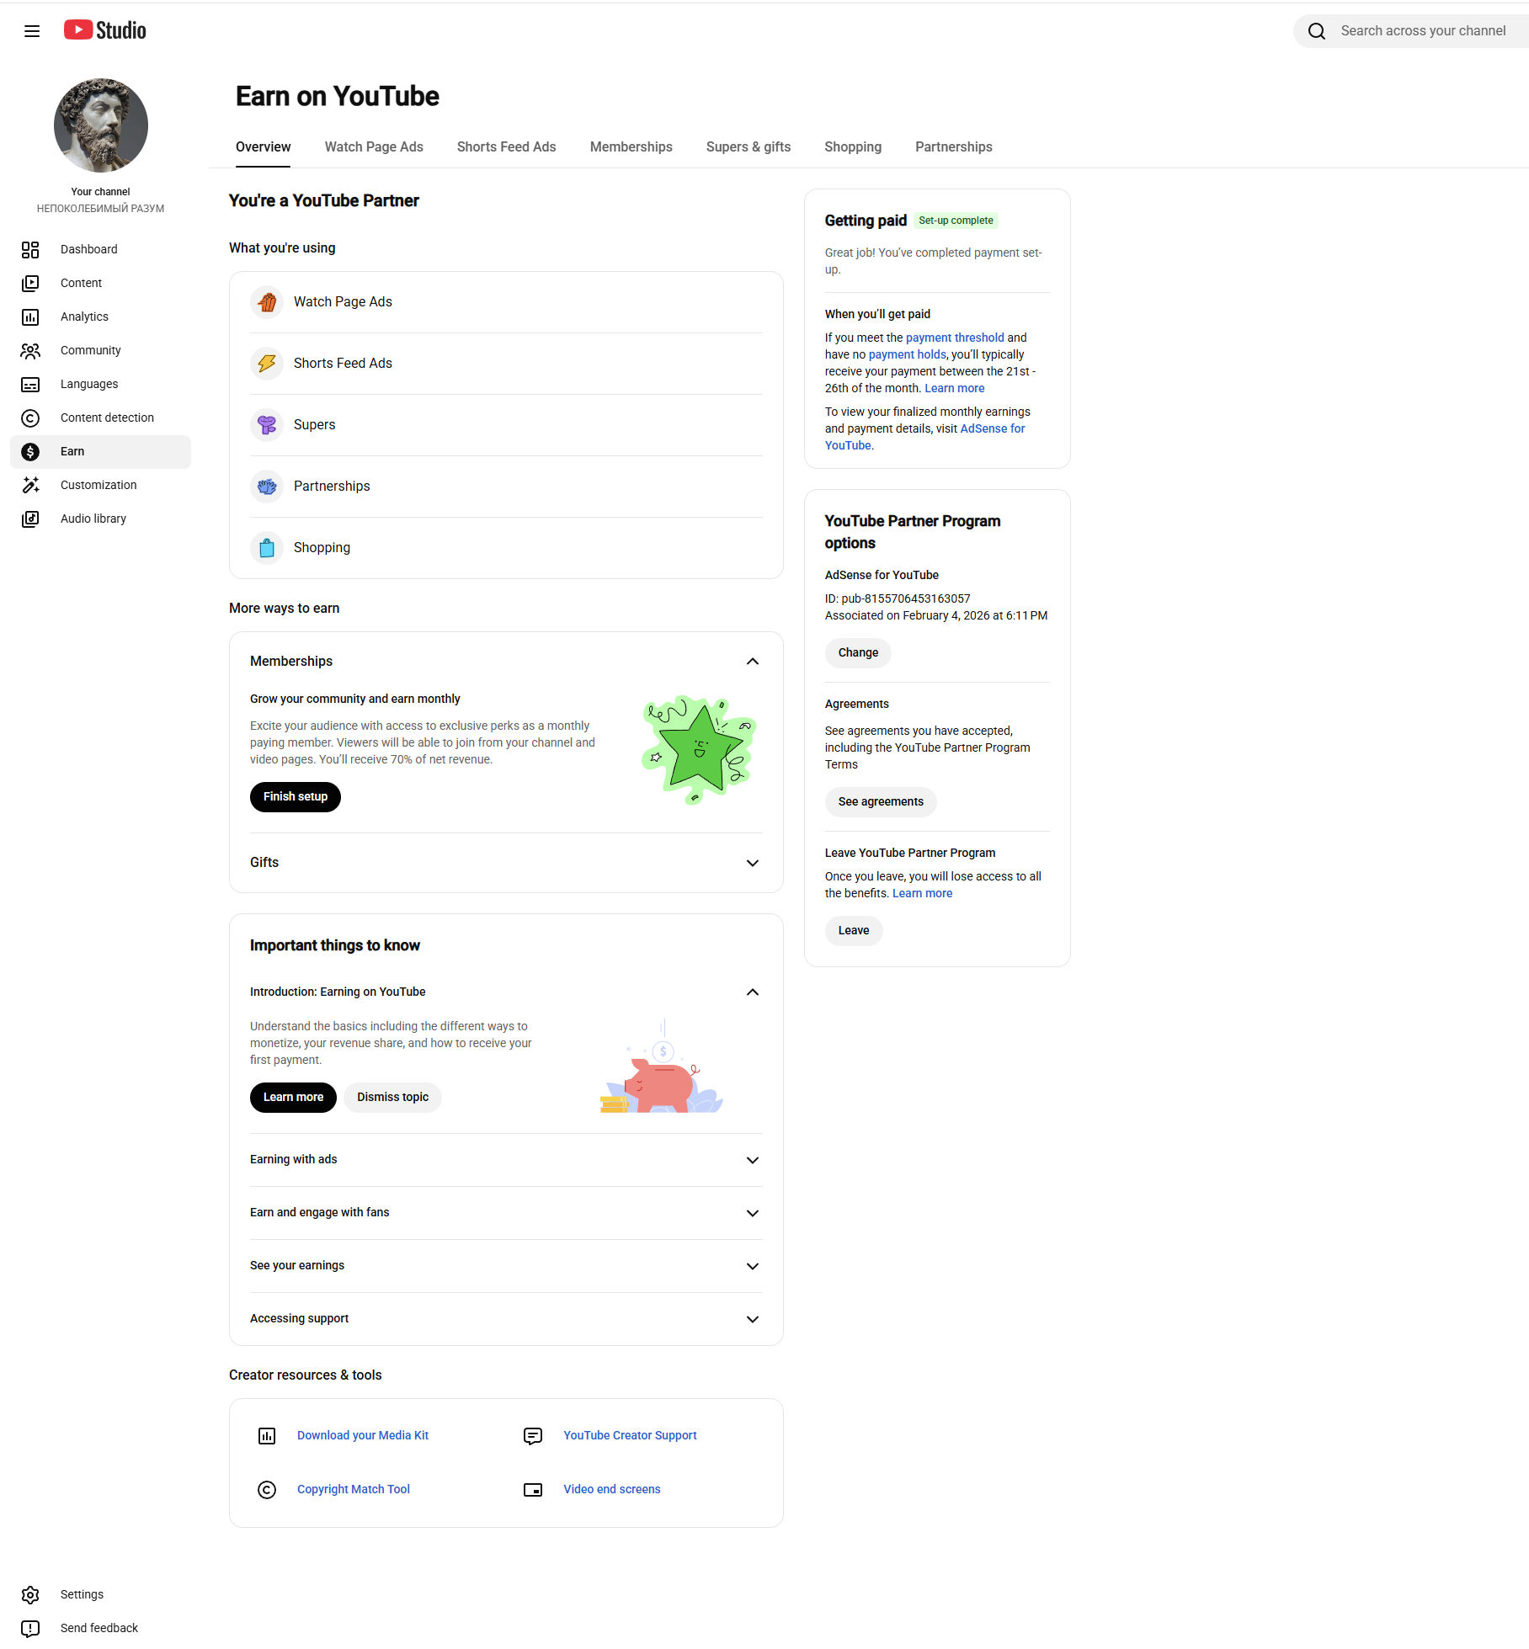Open the Supers & gifts tab
The height and width of the screenshot is (1649, 1529).
click(749, 147)
